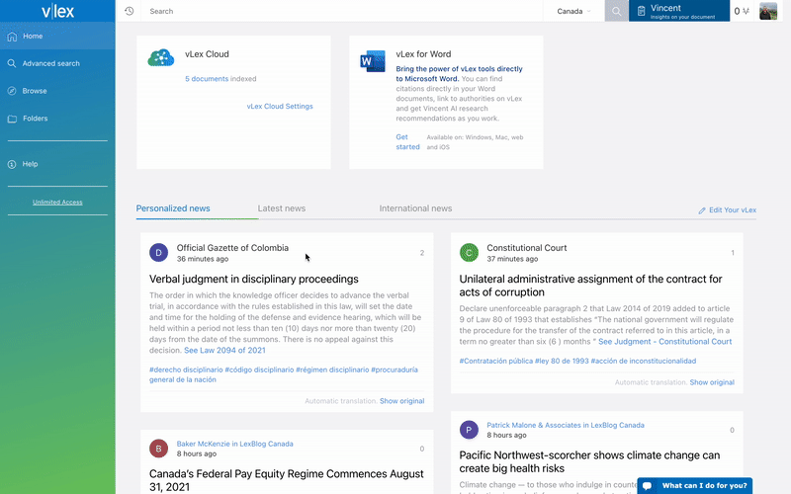The width and height of the screenshot is (791, 494).
Task: Click the Browse compass icon
Action: [12, 91]
